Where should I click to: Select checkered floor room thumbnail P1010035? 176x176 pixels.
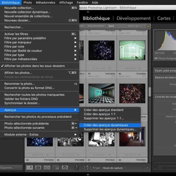tap(101, 93)
